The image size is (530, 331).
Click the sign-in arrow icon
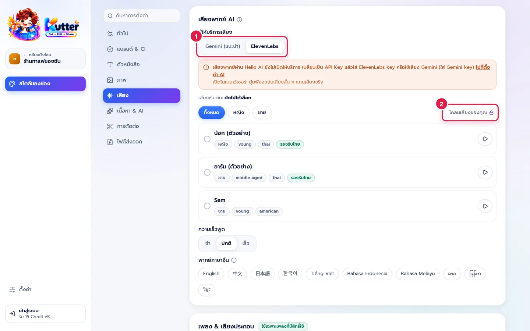pyautogui.click(x=12, y=314)
